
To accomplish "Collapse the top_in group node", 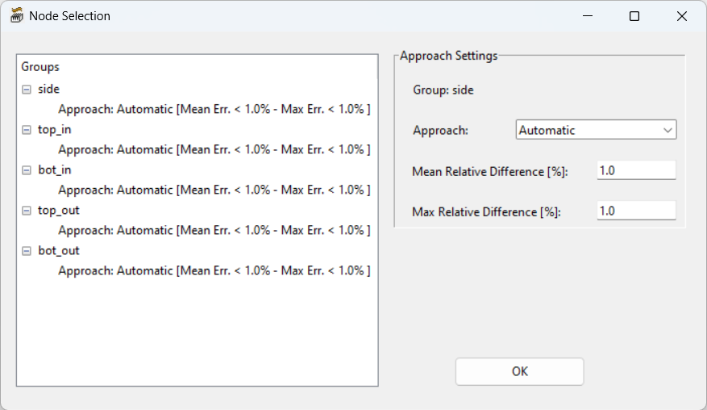I will pos(27,130).
